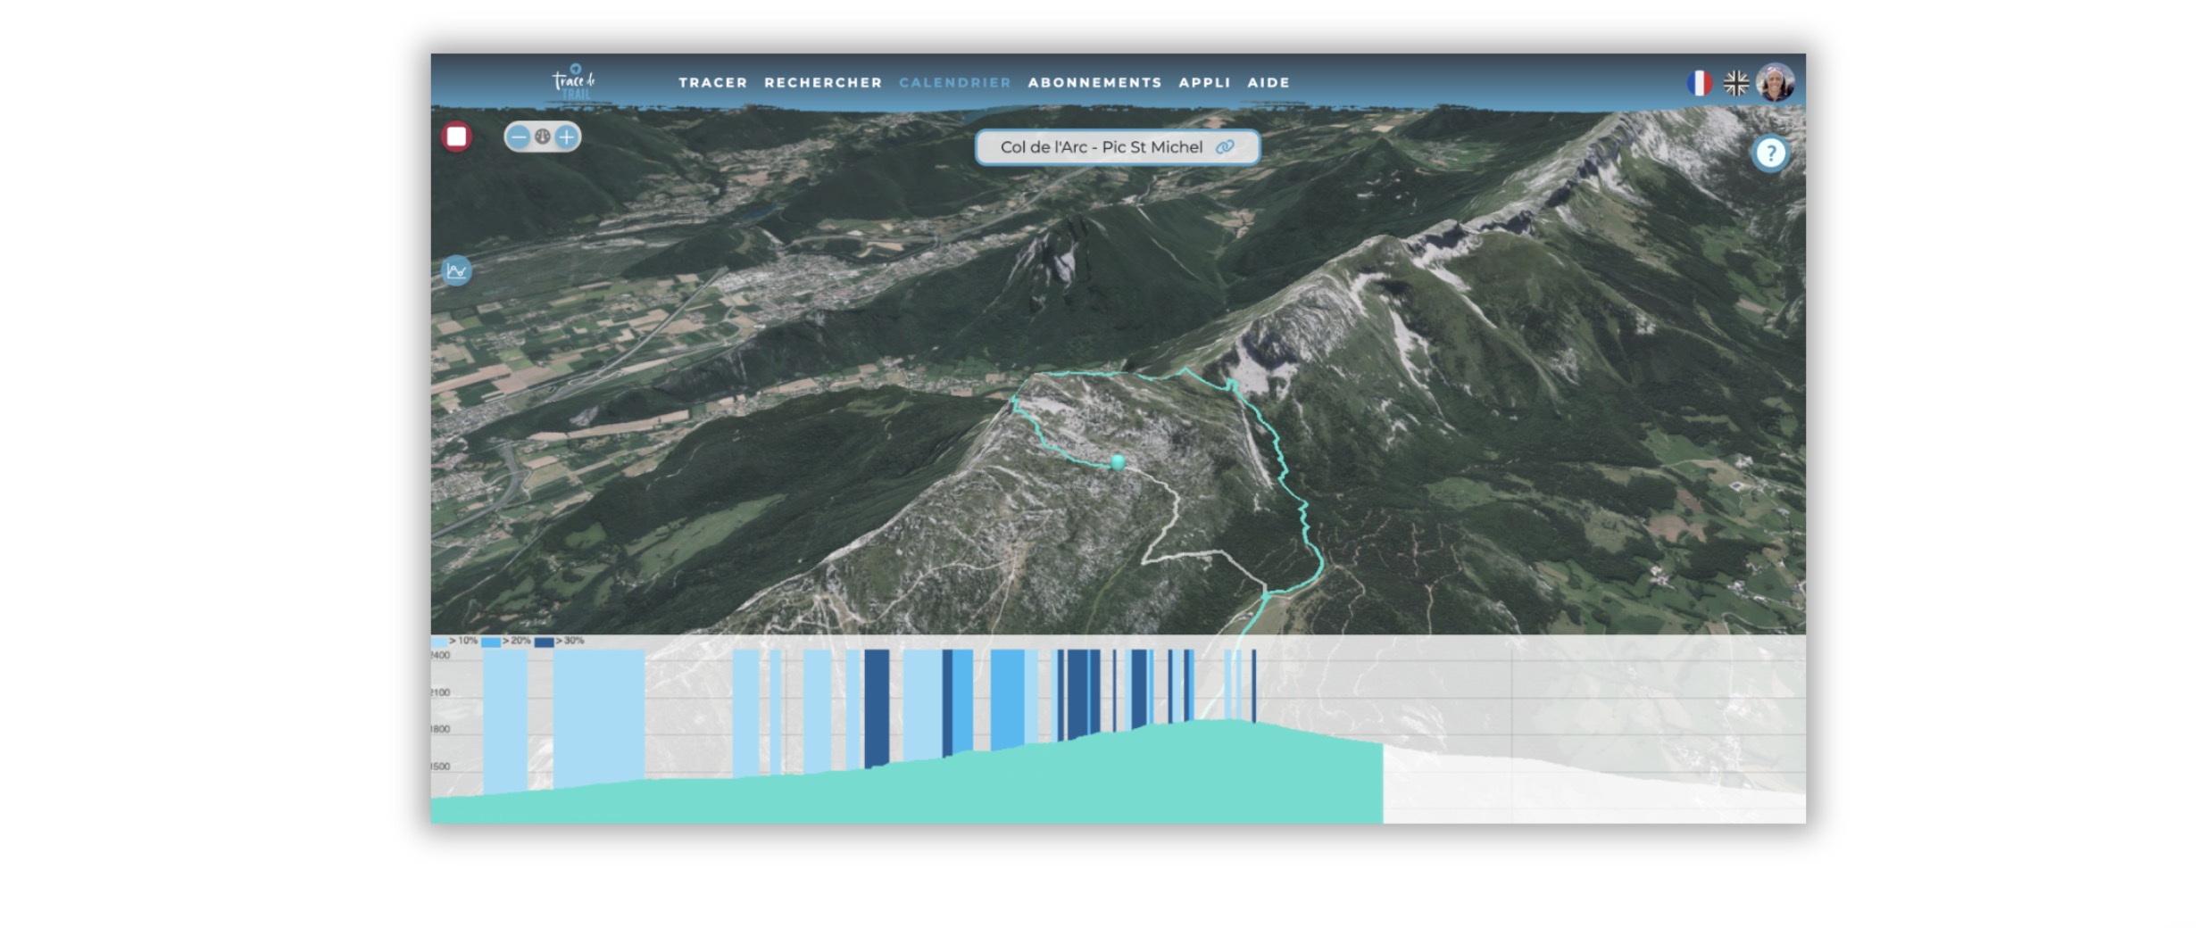The image size is (2196, 928).
Task: Click the Col de l'Arc route title
Action: [1101, 147]
